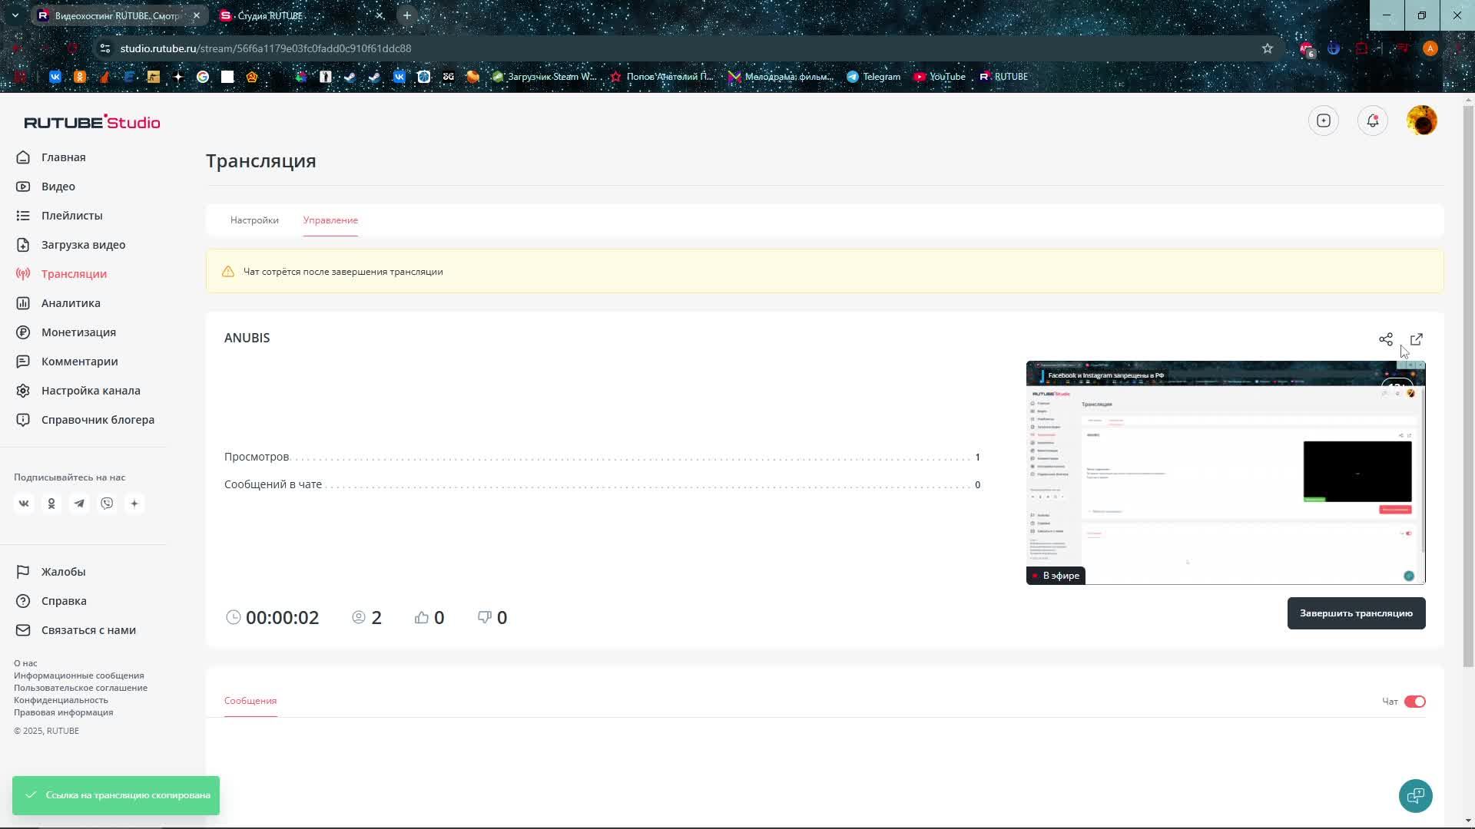Open the Пользовательское соглашение link
Image resolution: width=1475 pixels, height=829 pixels.
click(81, 688)
